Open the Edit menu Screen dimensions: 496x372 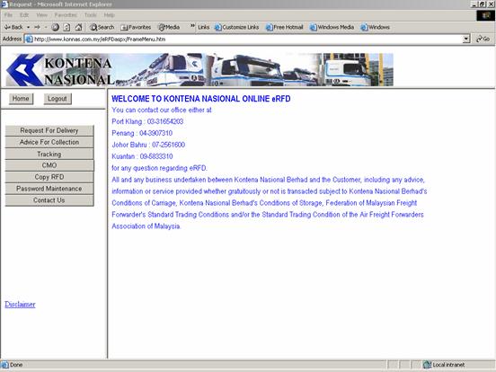pyautogui.click(x=24, y=15)
